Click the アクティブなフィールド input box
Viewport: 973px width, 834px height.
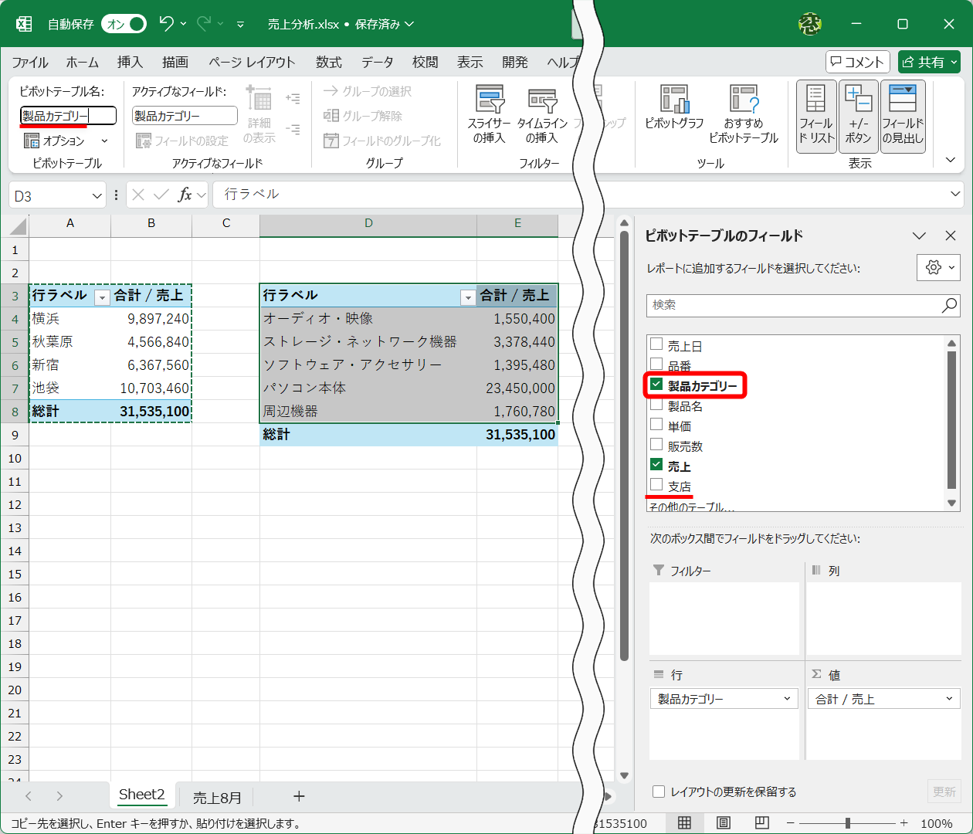[185, 116]
